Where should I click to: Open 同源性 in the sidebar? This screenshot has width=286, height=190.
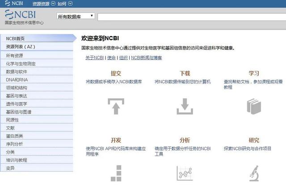click(37, 120)
